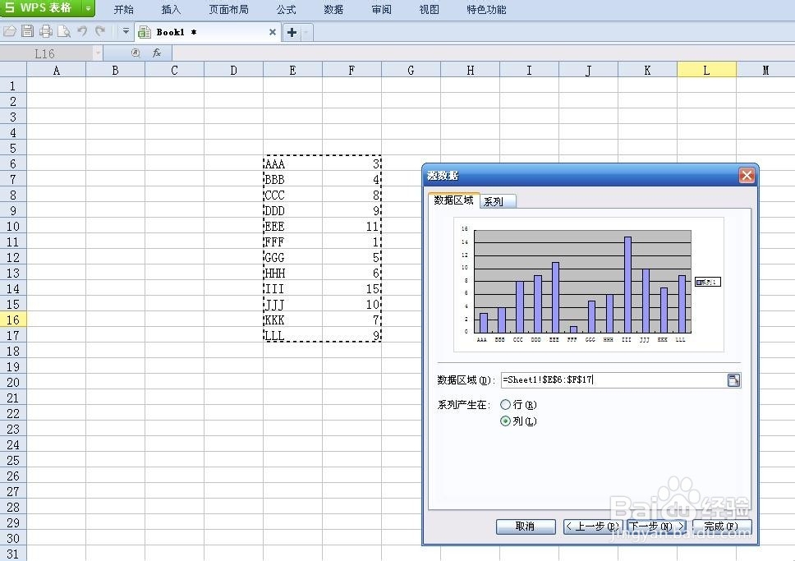This screenshot has height=561, width=795.
Task: Click cell containing JJJ
Action: tap(292, 305)
